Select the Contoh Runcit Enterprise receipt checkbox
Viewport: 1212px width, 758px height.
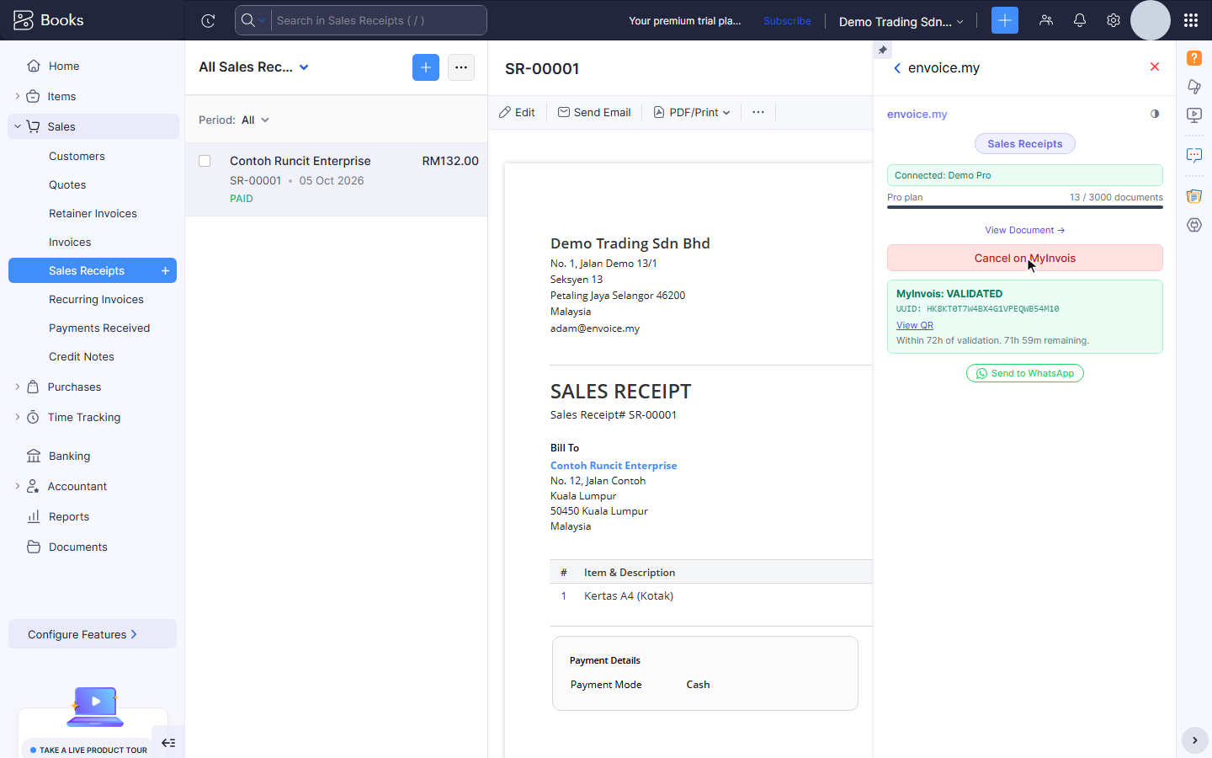pos(205,161)
